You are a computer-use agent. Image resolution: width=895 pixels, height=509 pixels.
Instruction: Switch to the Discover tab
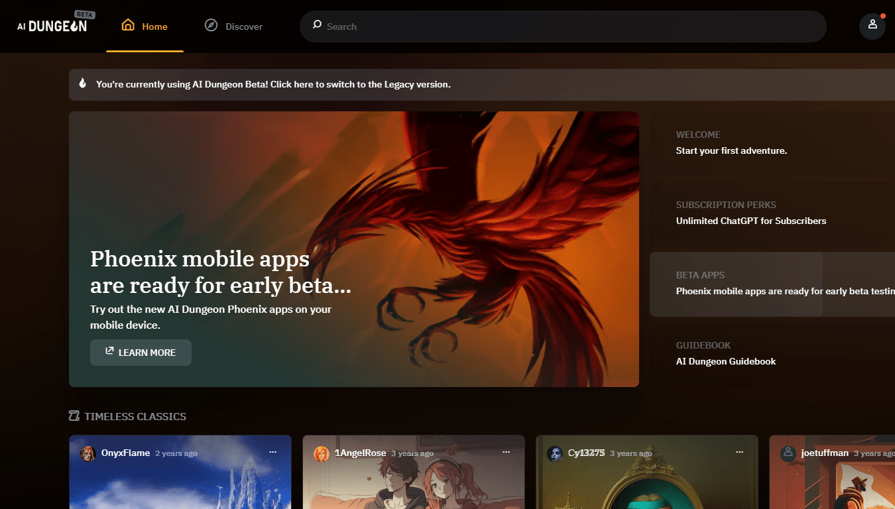233,27
